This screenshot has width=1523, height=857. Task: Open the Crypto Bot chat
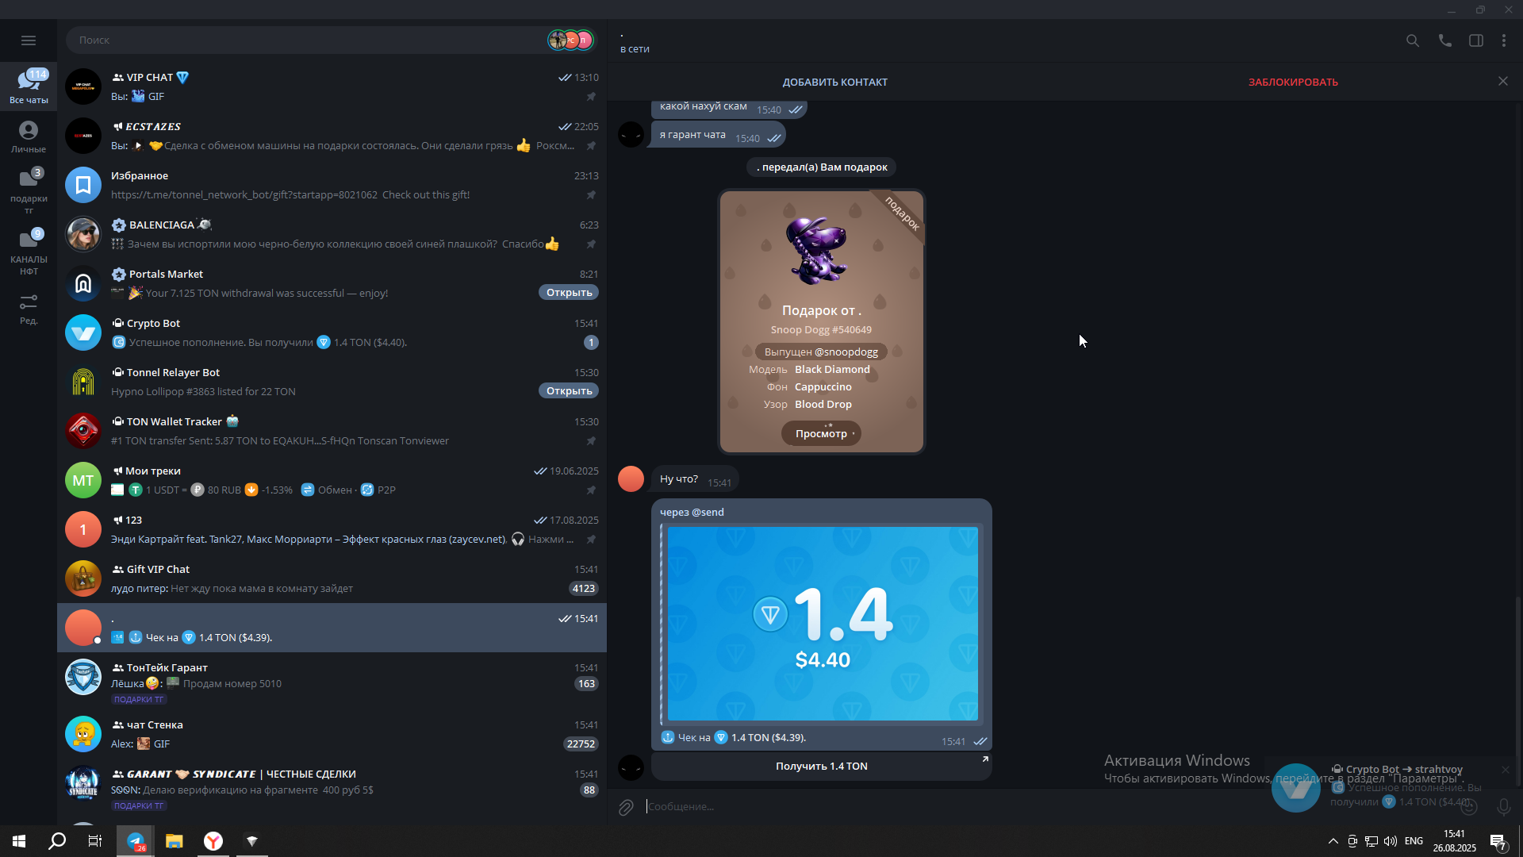(332, 332)
